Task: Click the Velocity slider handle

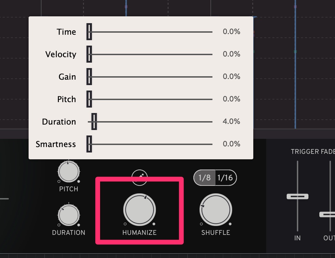Action: [89, 54]
